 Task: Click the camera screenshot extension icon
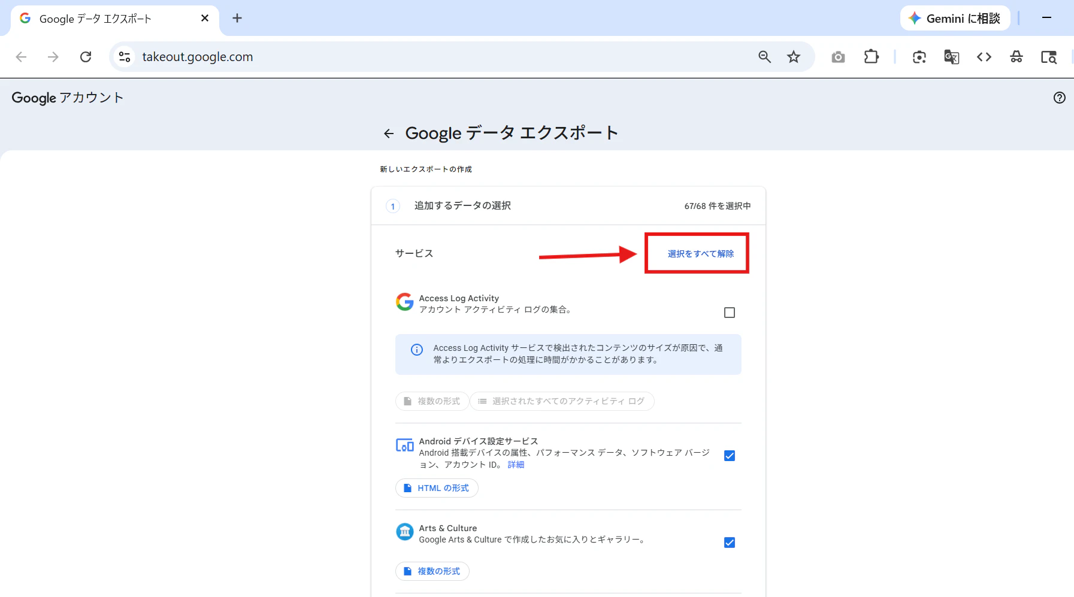pos(838,57)
